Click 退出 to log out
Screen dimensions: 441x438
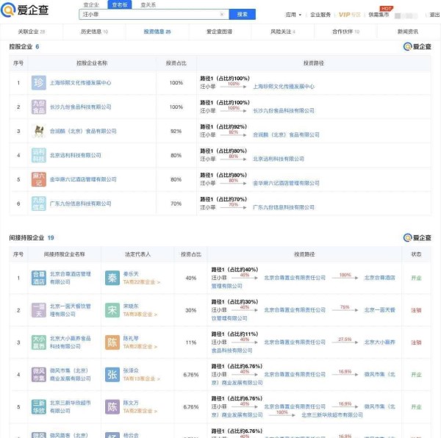click(435, 15)
